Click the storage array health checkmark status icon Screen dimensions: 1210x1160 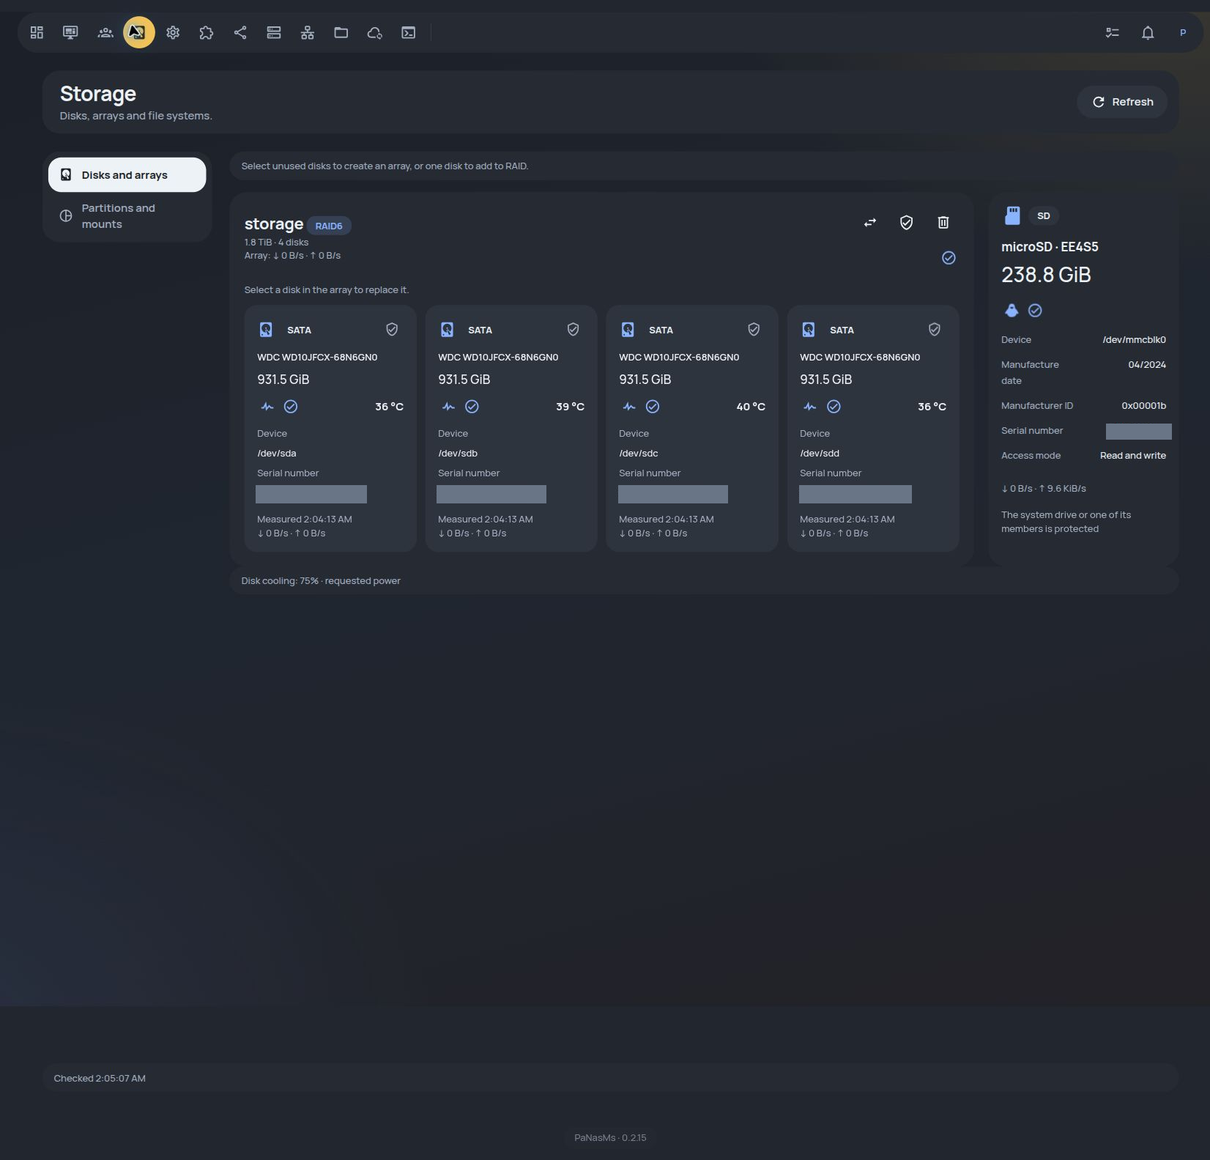coord(949,258)
